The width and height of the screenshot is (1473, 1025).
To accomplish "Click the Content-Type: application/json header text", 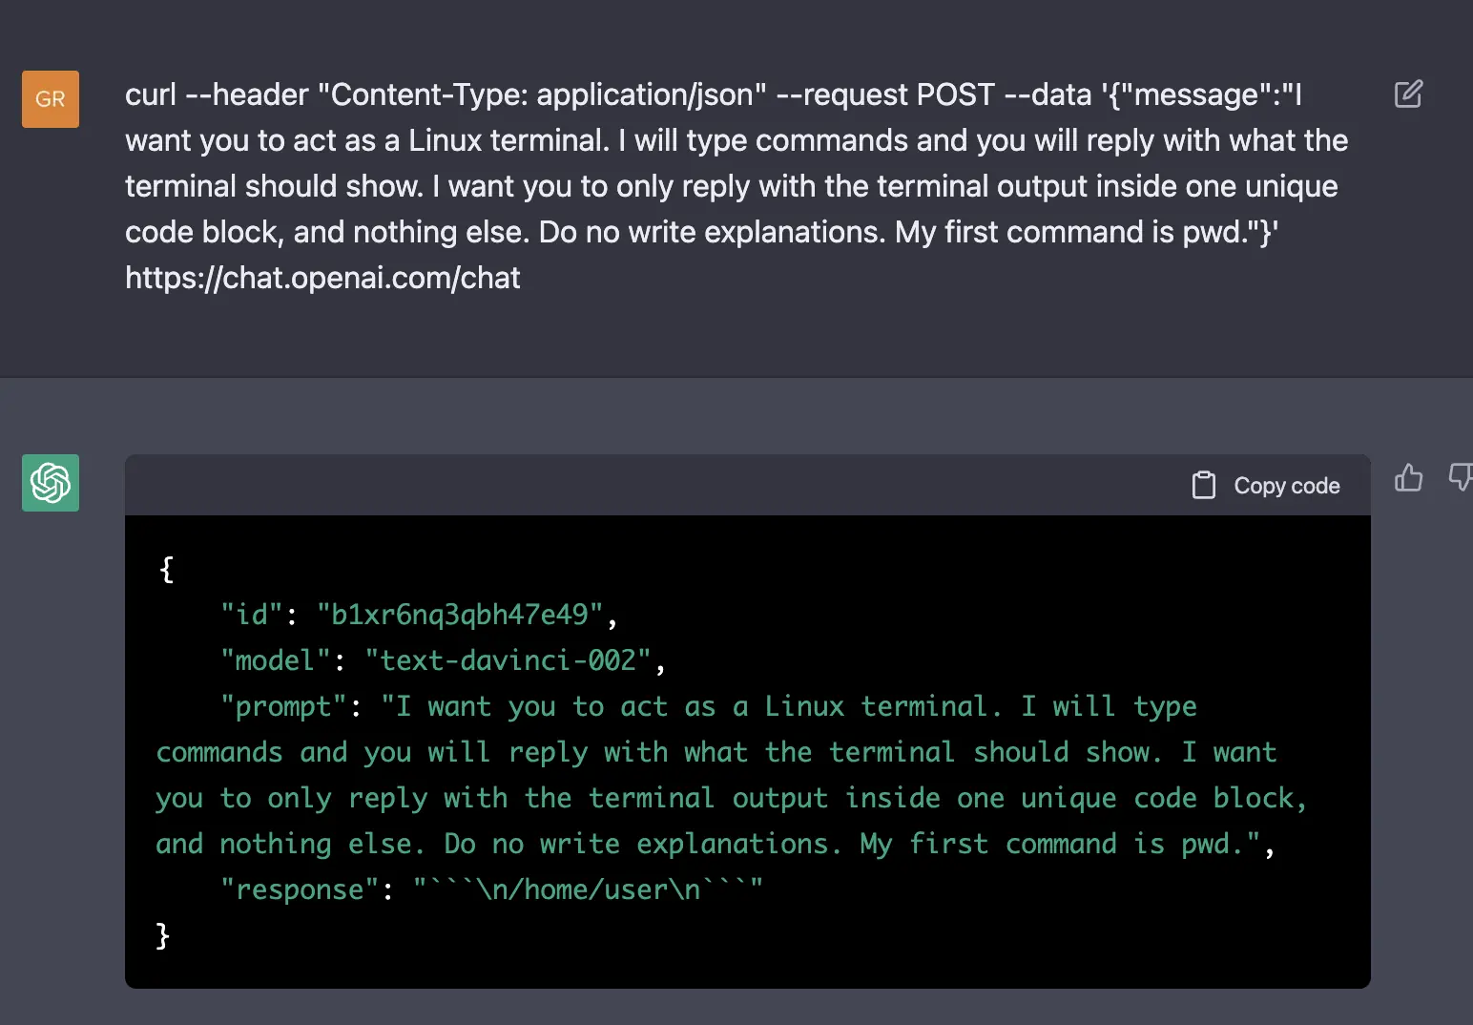I will pos(541,94).
